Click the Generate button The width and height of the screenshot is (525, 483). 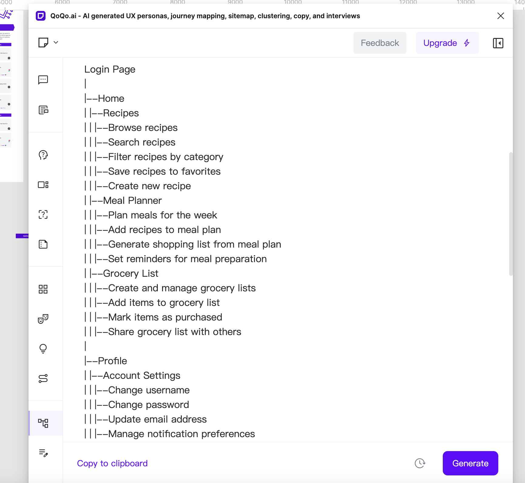[x=470, y=463]
